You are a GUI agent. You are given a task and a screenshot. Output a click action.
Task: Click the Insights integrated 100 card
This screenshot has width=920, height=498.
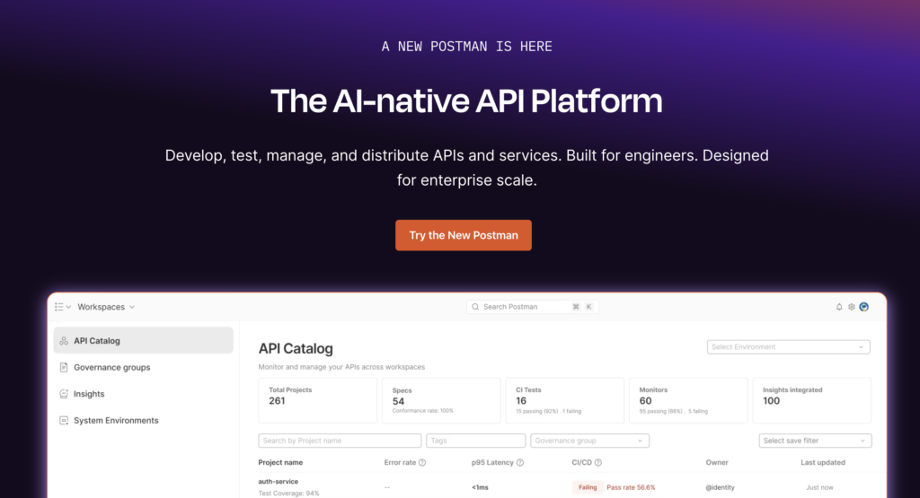(x=812, y=400)
